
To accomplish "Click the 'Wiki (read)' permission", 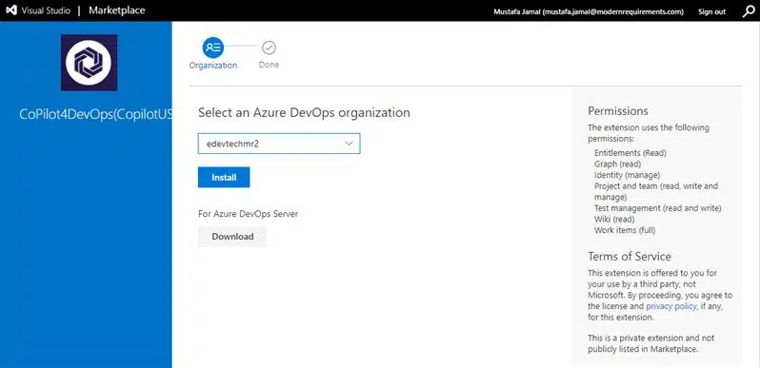I will (x=614, y=220).
